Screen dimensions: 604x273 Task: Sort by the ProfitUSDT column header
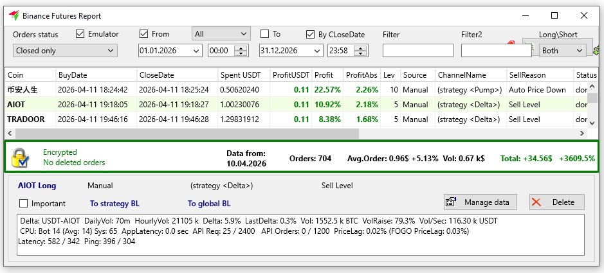(x=291, y=75)
